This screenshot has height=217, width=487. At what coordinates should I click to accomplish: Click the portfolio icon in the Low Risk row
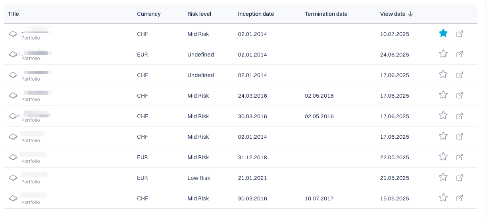click(x=13, y=178)
